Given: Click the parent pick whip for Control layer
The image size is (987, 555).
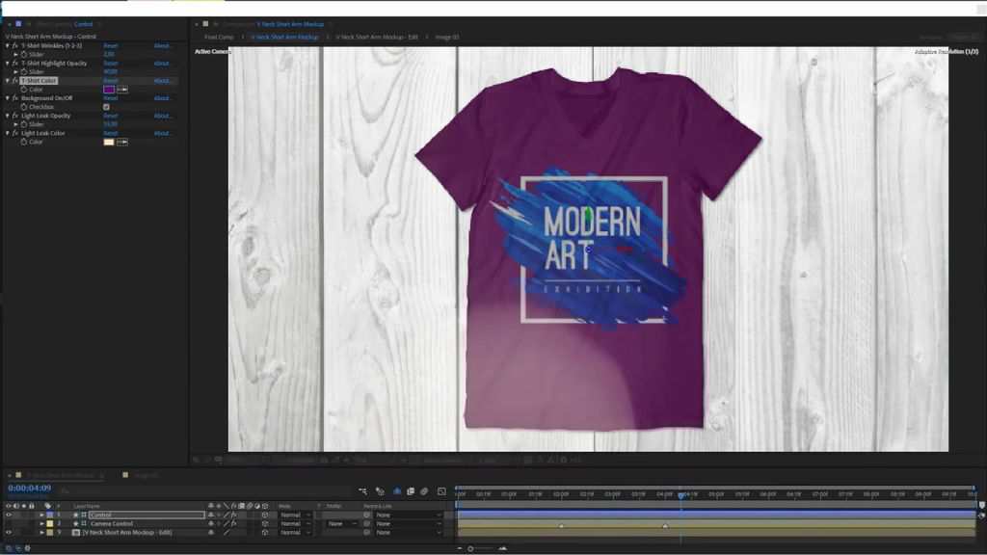Looking at the screenshot, I should point(366,515).
